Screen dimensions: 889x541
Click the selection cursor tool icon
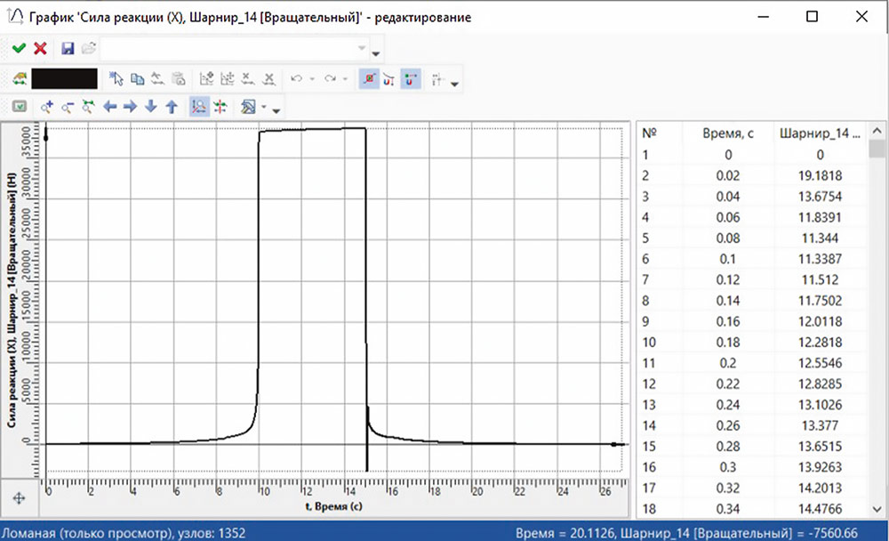(116, 79)
